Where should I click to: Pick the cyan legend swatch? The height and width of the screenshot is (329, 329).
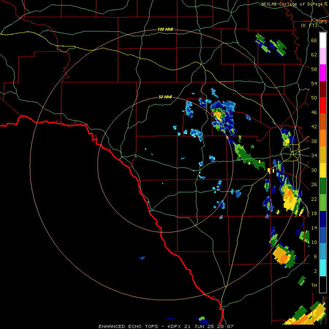pos(323,268)
